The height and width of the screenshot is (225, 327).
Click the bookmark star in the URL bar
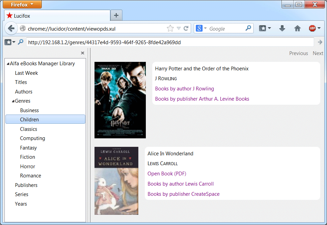coord(170,29)
